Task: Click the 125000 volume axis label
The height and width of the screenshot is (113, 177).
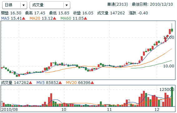Action: [167, 90]
